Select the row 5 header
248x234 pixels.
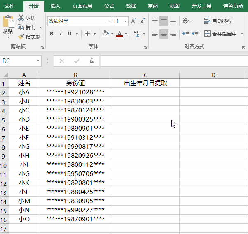(5, 120)
